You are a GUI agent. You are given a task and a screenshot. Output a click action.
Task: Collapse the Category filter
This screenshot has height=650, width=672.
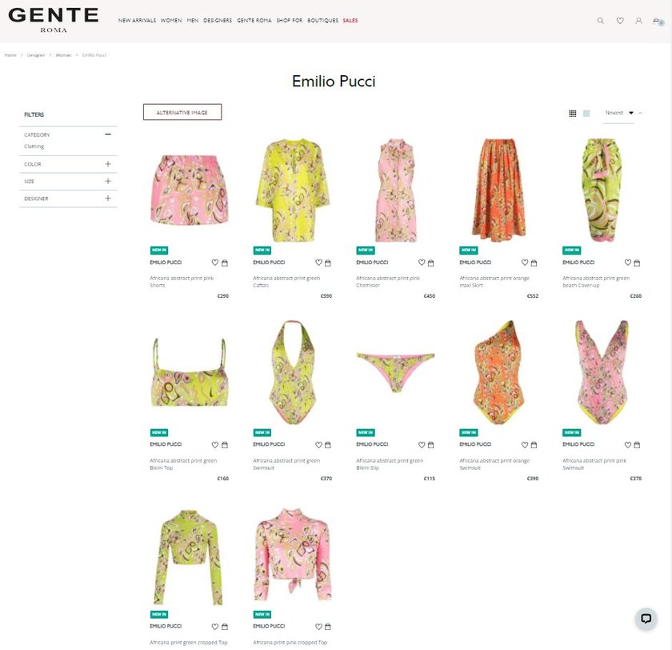108,134
